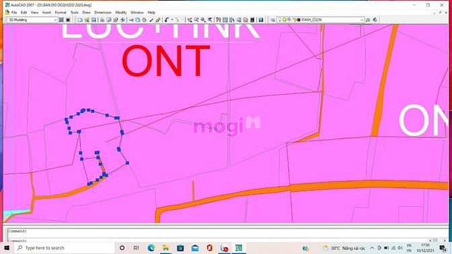Click the Workspace Settings icon
The image size is (452, 254).
click(x=61, y=20)
